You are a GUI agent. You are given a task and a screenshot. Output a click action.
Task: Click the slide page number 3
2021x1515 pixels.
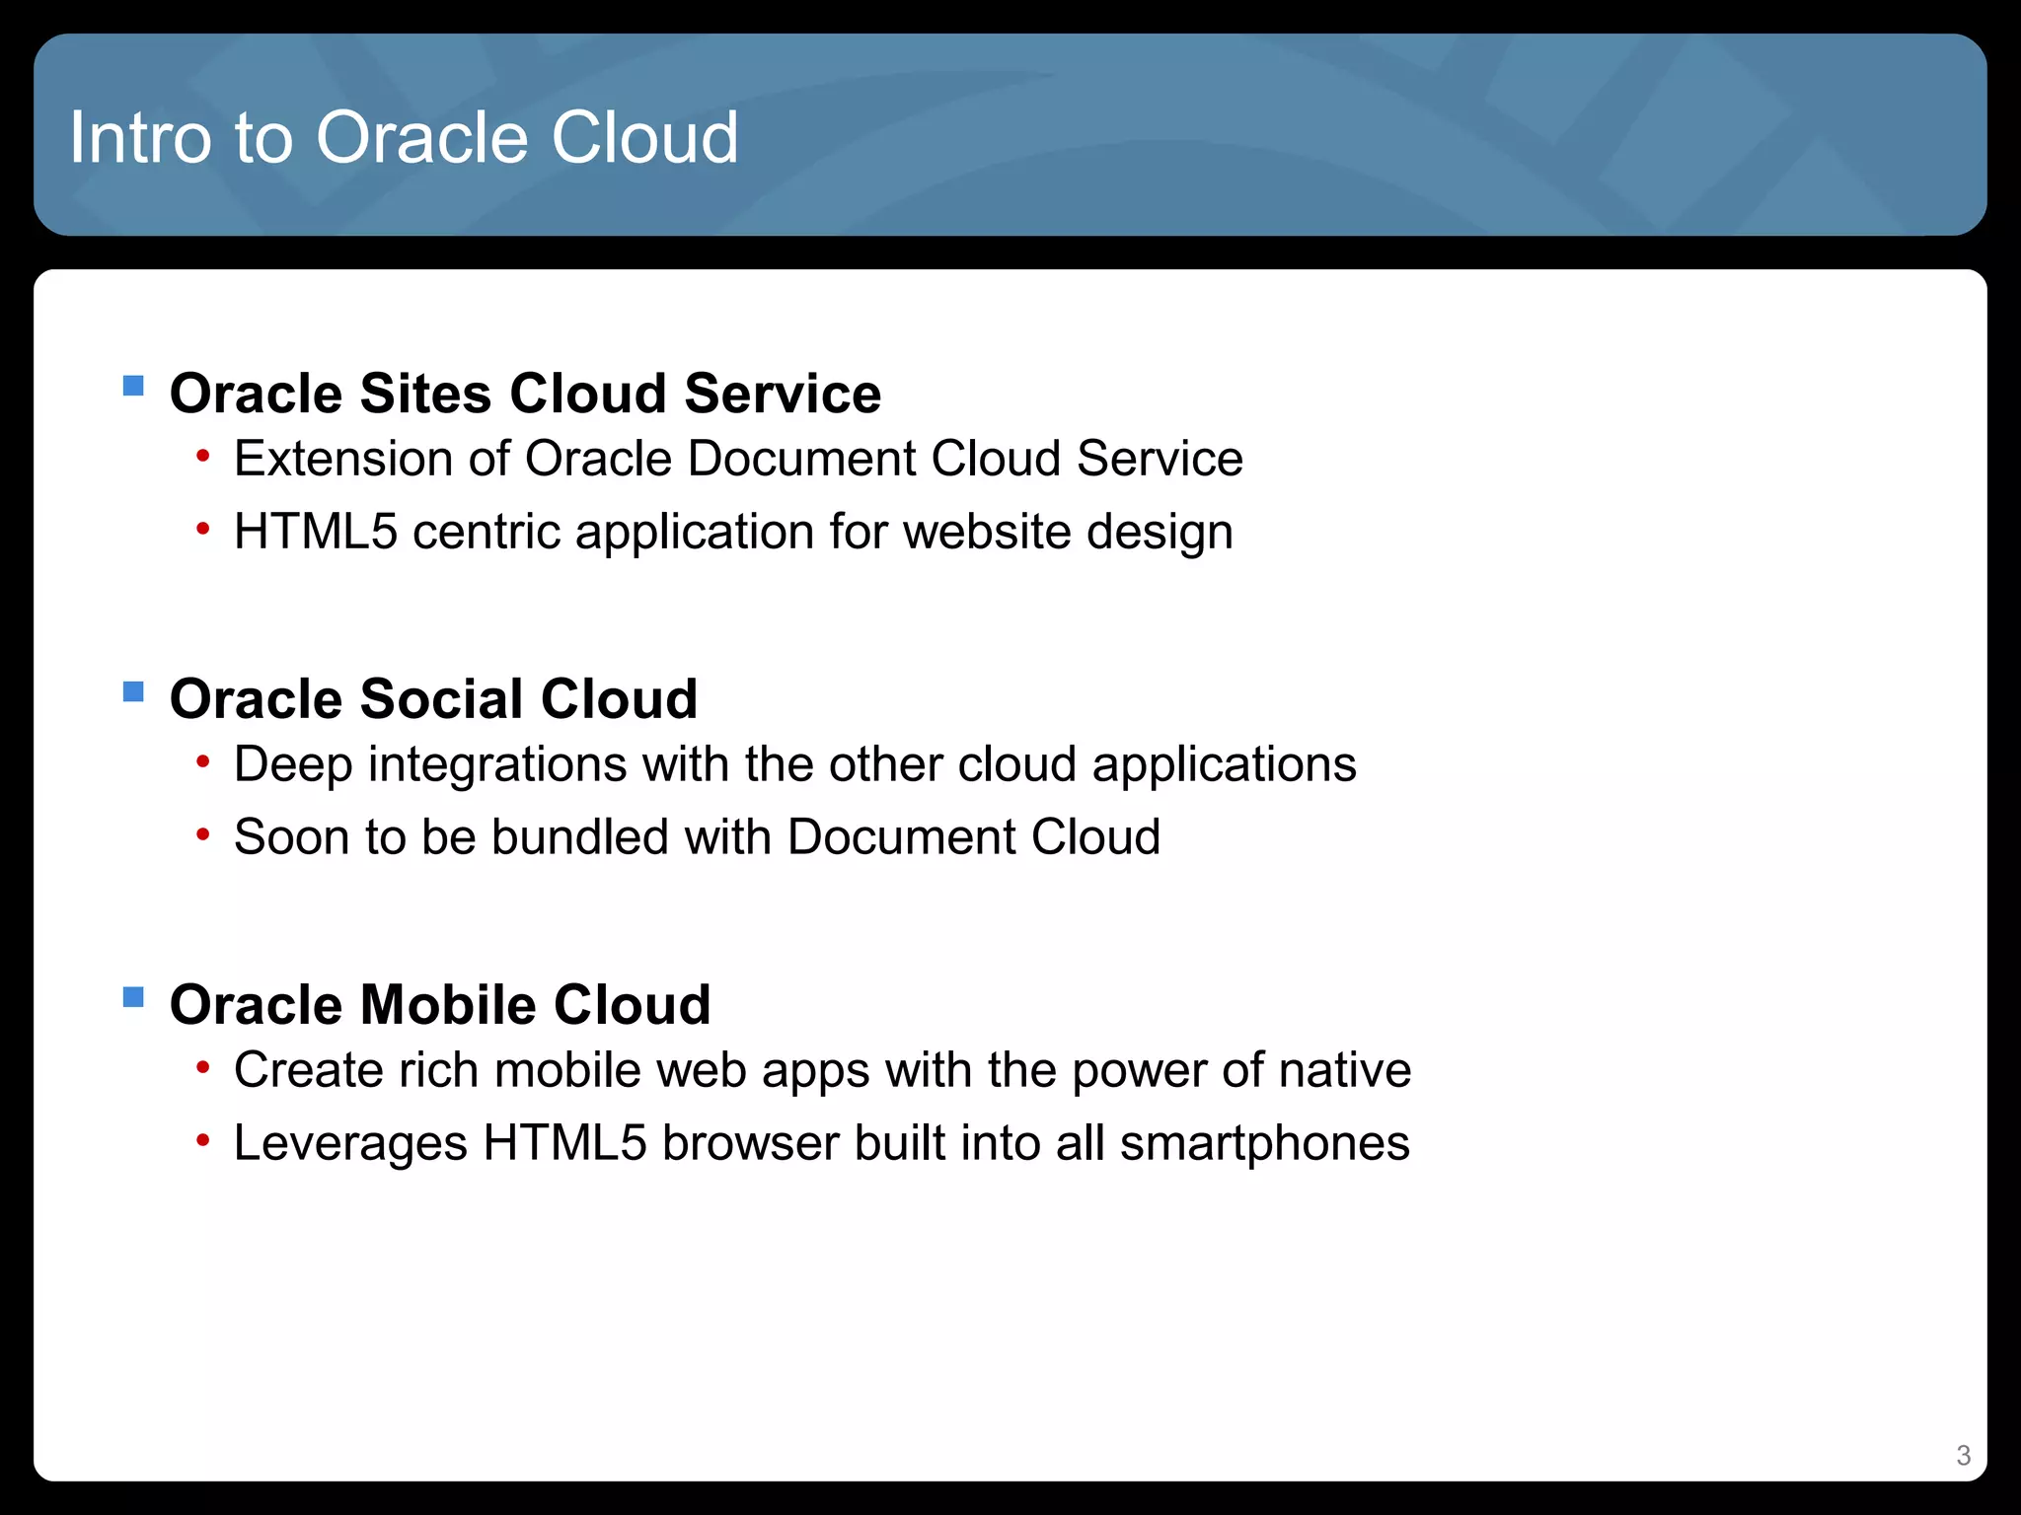(1963, 1455)
